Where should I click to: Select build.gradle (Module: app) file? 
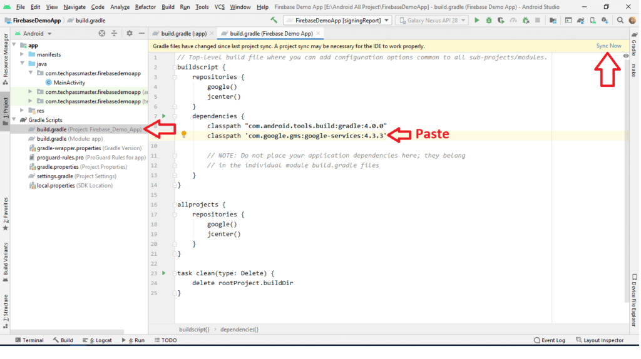coord(65,138)
